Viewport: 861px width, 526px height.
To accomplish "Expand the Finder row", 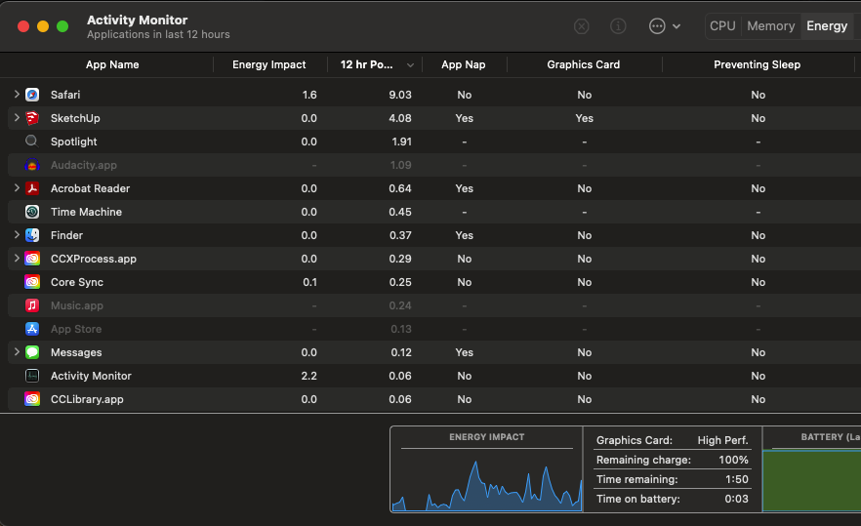I will point(17,234).
